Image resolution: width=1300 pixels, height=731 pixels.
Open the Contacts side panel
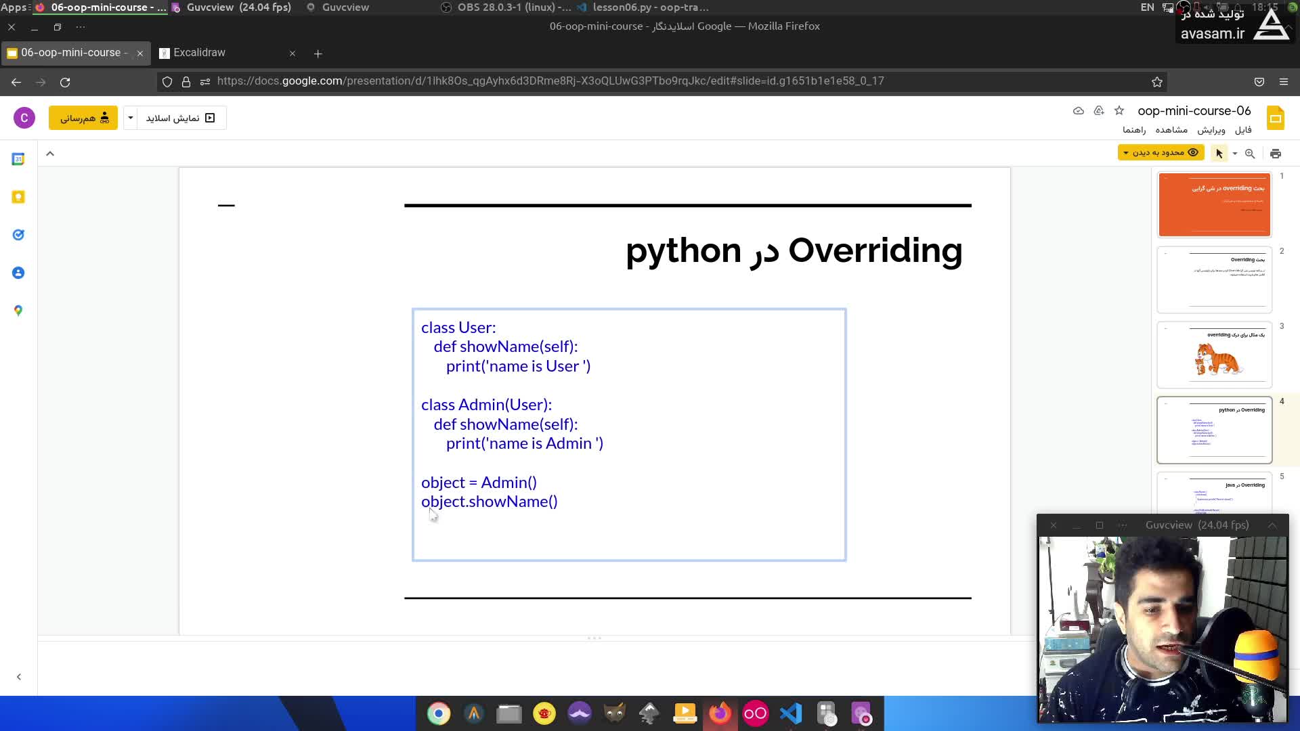pyautogui.click(x=18, y=273)
